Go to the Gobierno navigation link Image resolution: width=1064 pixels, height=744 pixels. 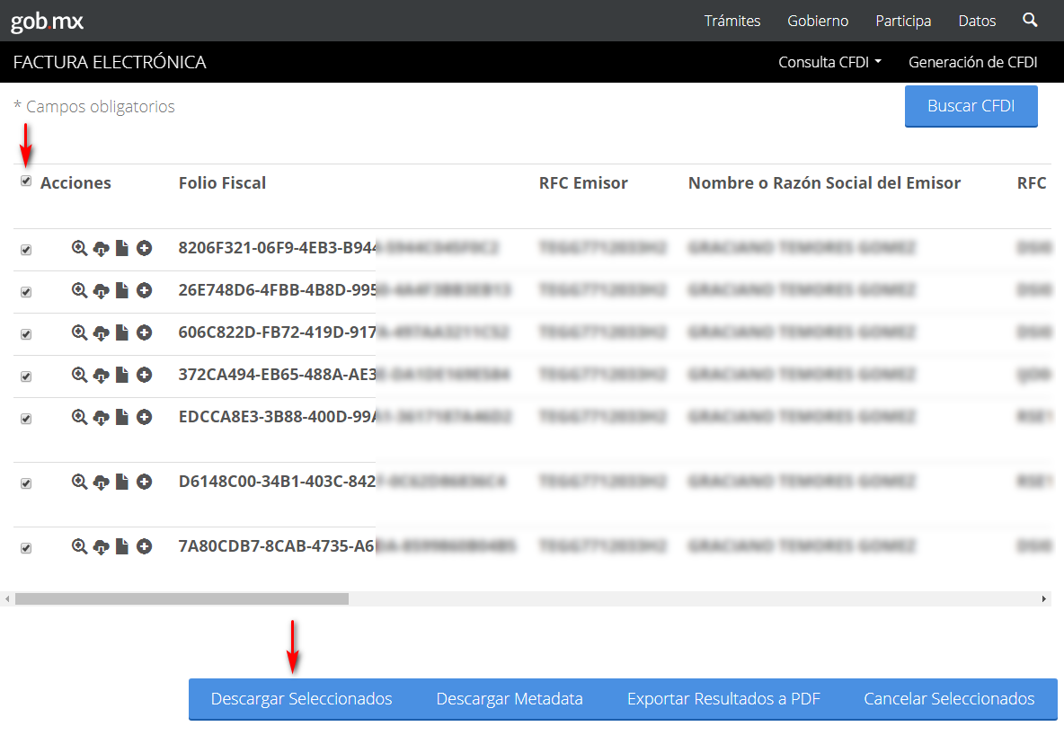point(818,21)
